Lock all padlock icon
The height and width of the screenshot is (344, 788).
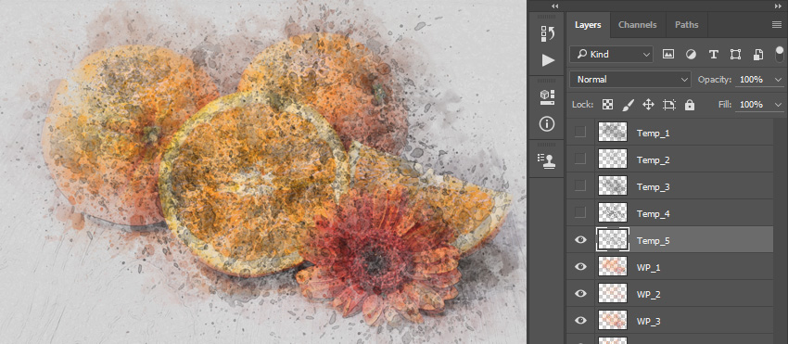tap(690, 105)
